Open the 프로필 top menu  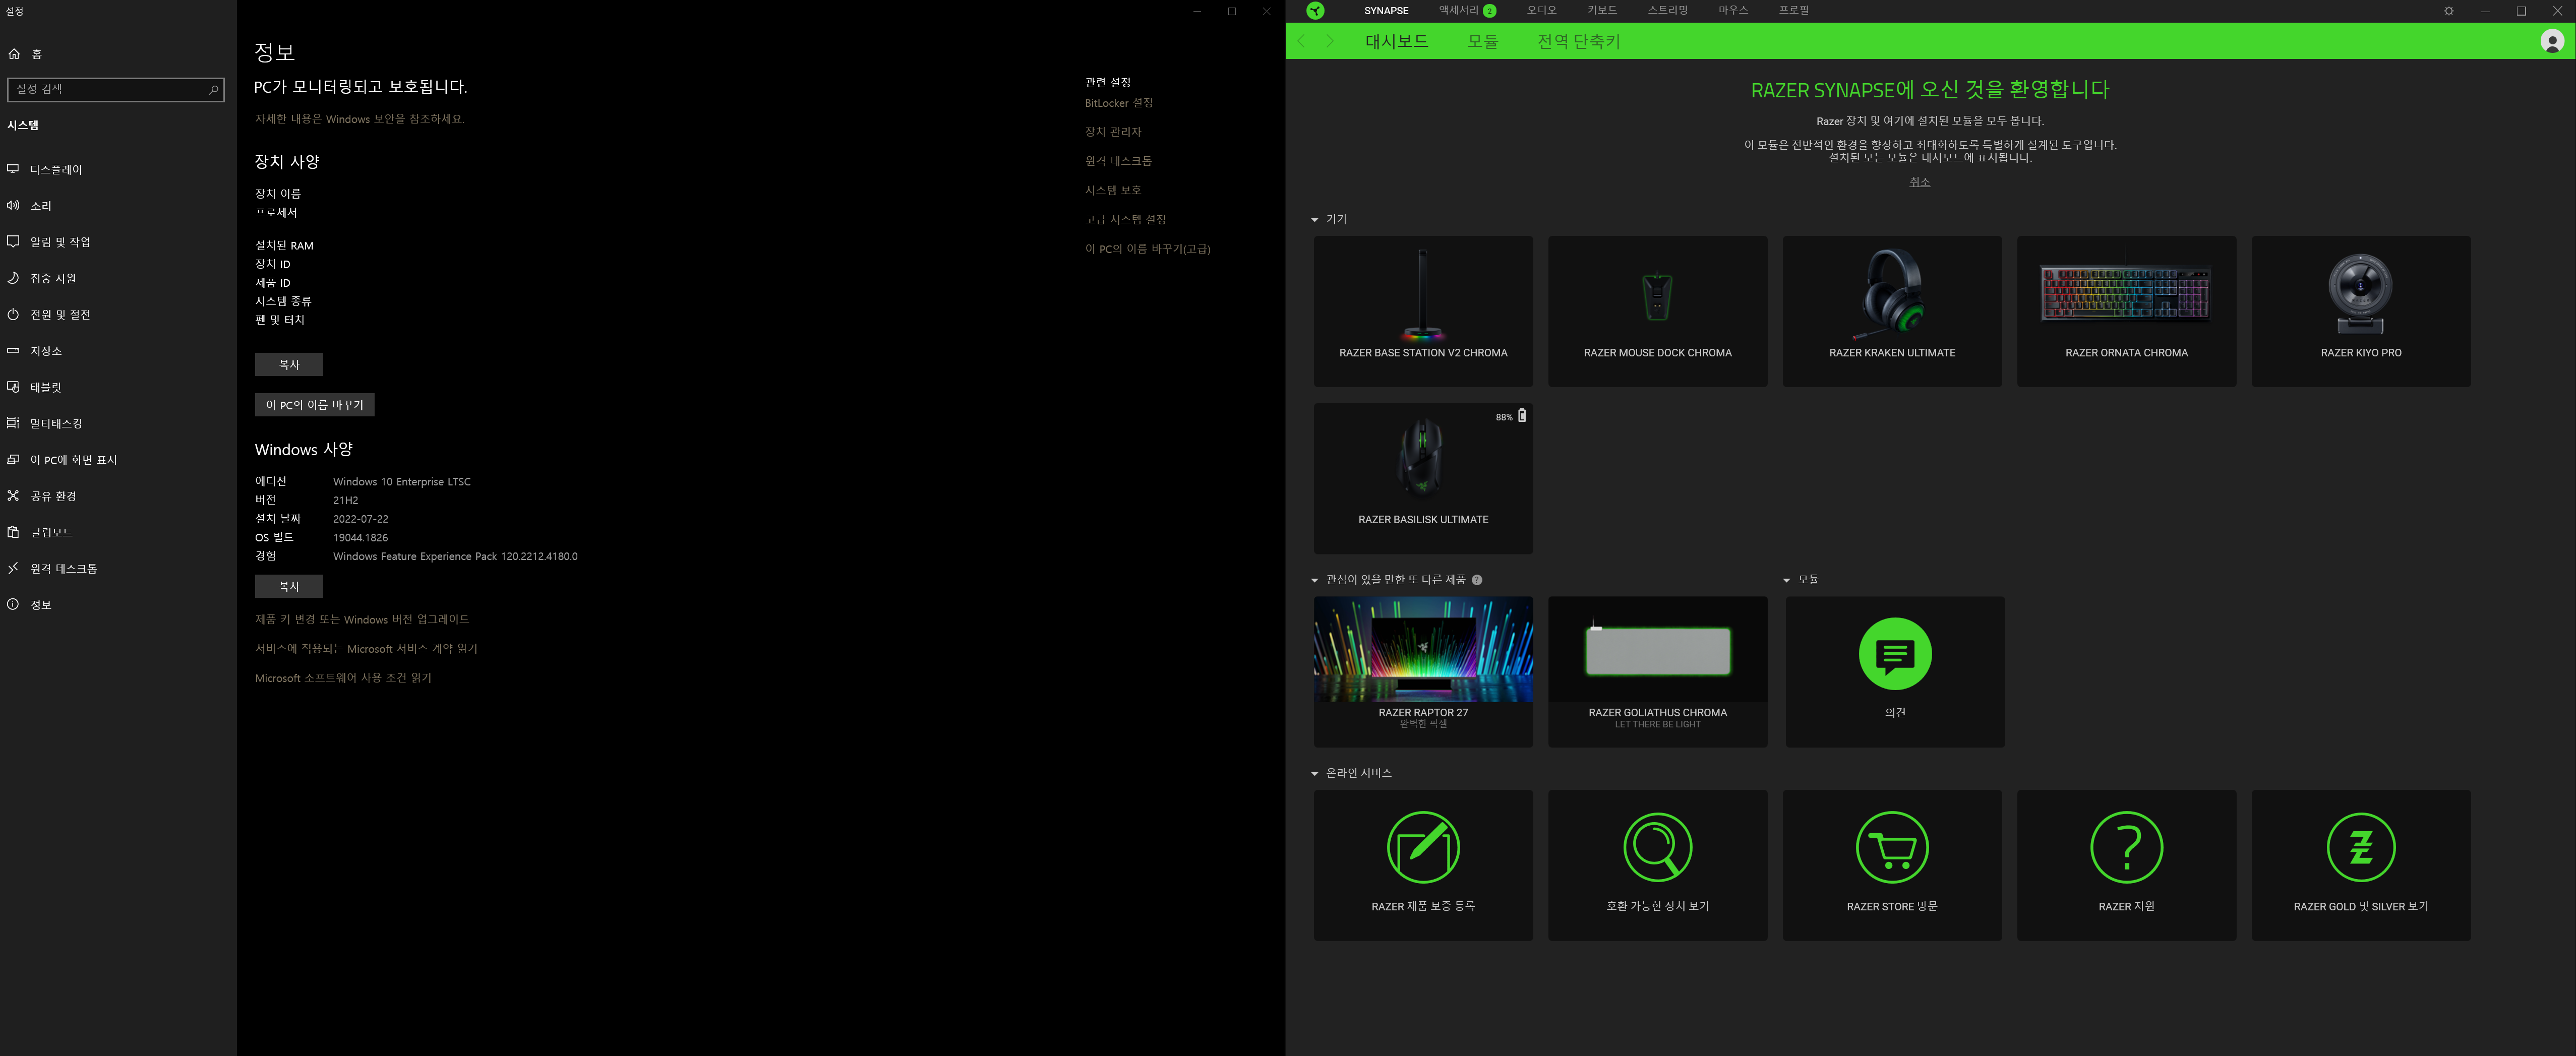pos(1794,10)
